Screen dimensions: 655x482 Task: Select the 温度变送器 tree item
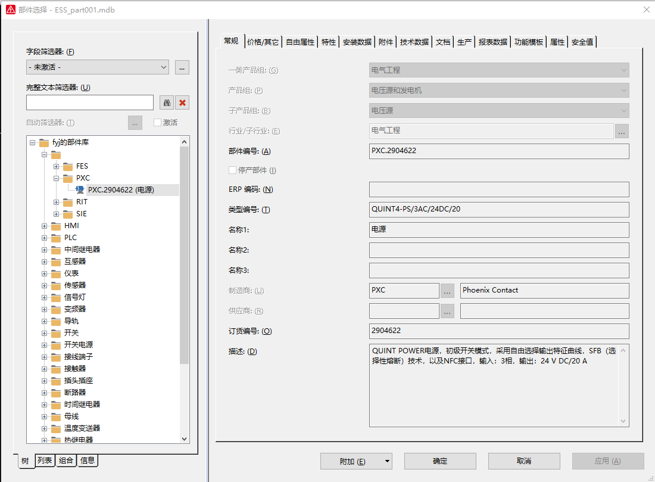click(82, 428)
